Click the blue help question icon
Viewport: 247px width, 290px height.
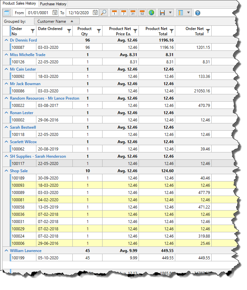click(198, 13)
